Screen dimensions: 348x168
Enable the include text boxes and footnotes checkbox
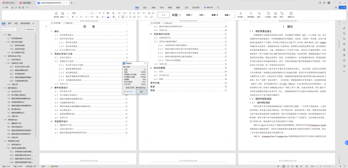click(x=124, y=87)
